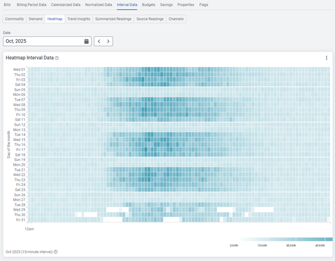Open the calendar date picker icon
The image size is (335, 261).
87,41
